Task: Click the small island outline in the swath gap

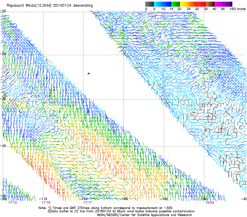Action: (89, 73)
